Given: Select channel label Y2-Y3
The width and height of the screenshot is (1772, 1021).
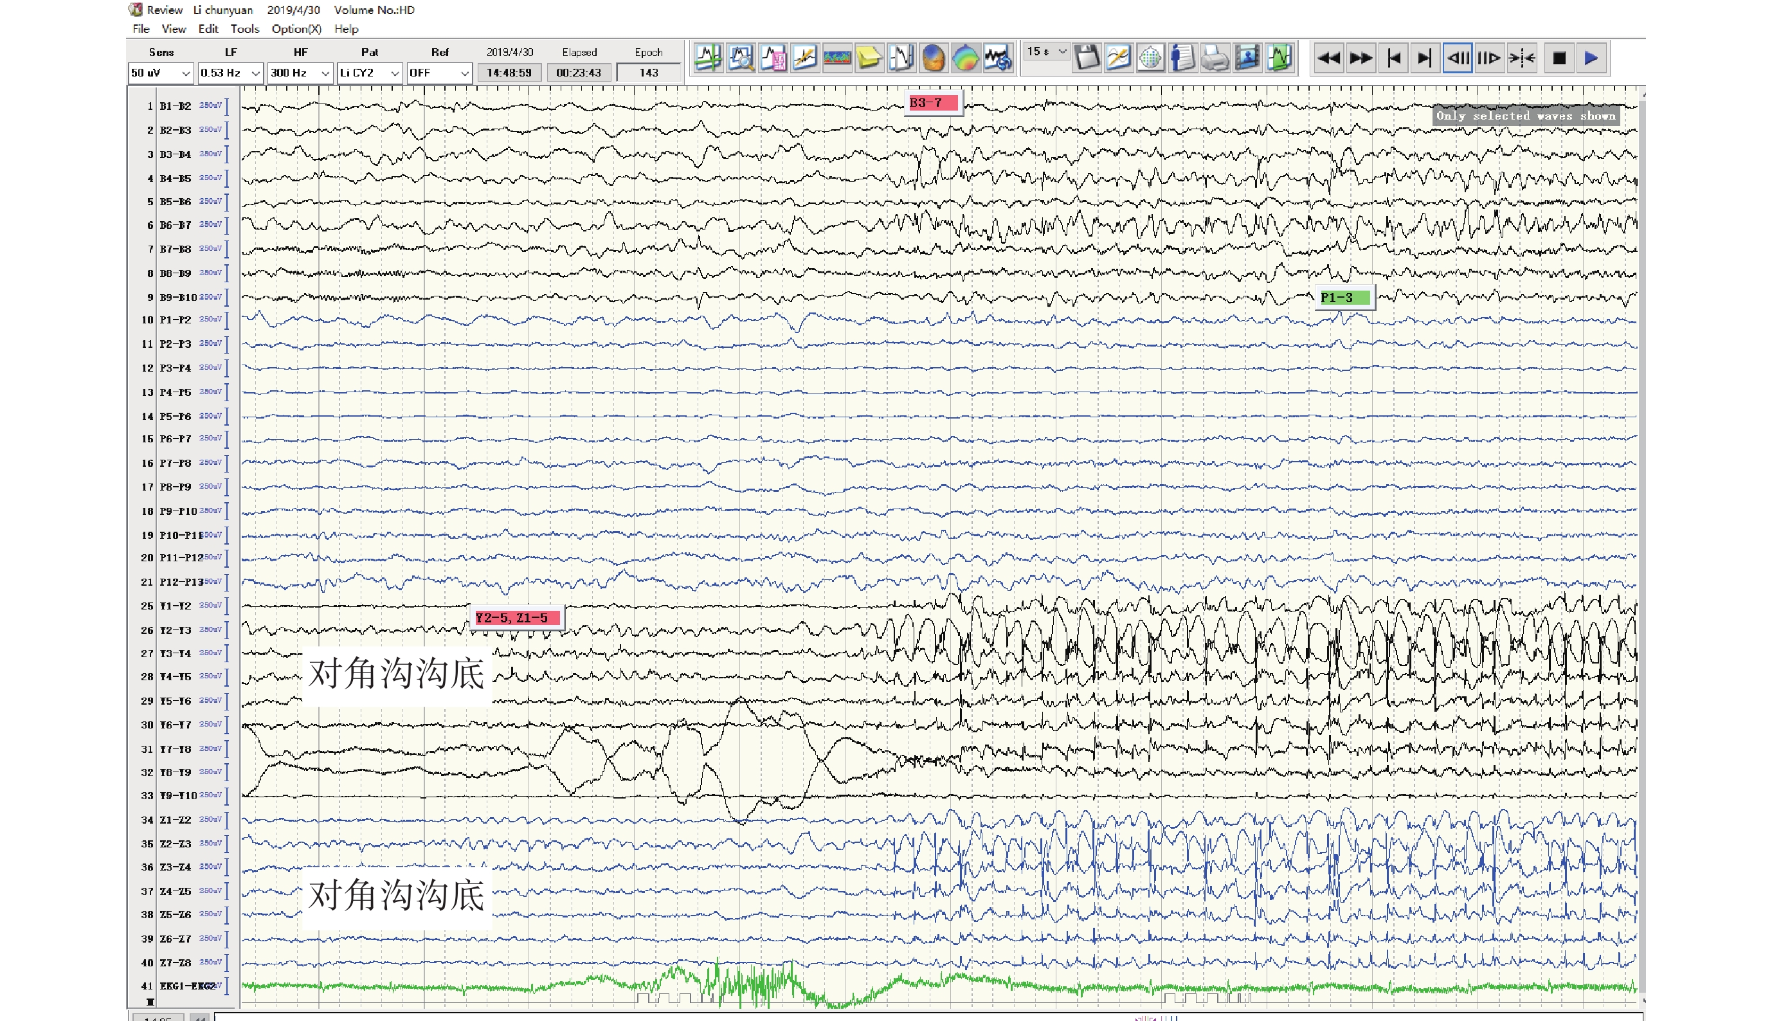Looking at the screenshot, I should point(175,631).
